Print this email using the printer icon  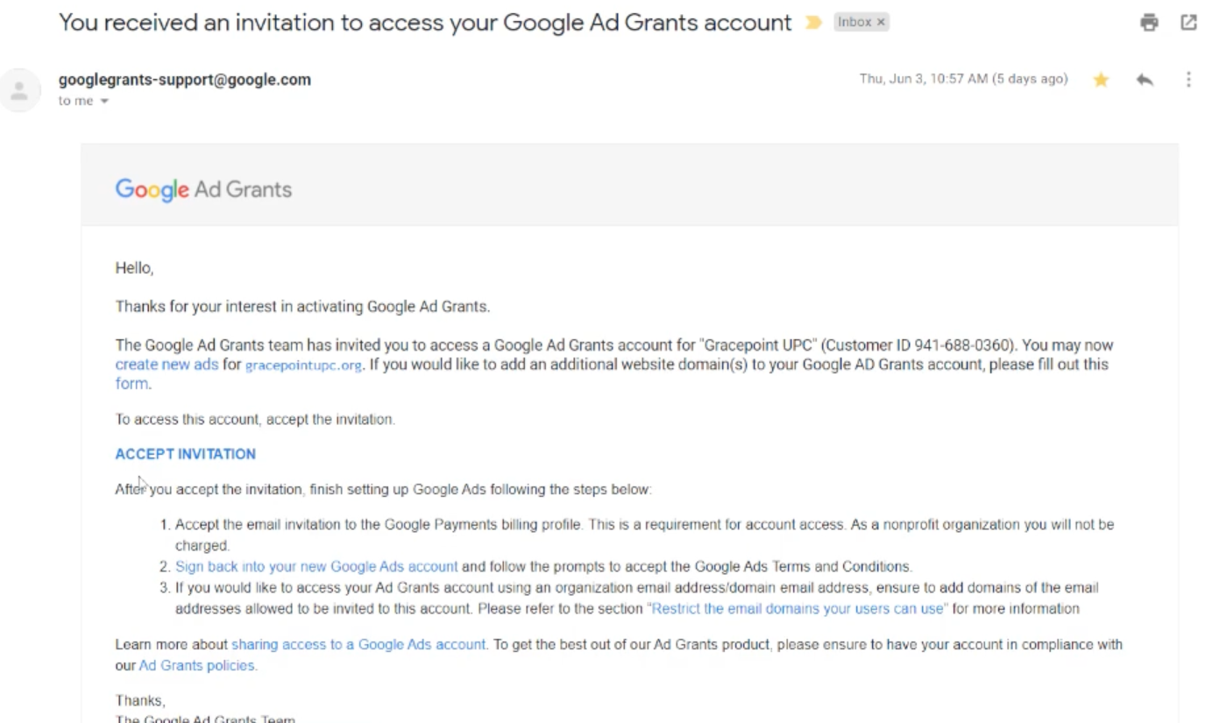click(x=1149, y=23)
